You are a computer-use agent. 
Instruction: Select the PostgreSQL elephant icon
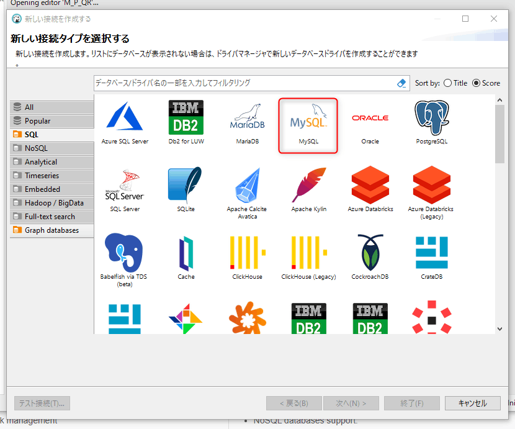coord(432,117)
